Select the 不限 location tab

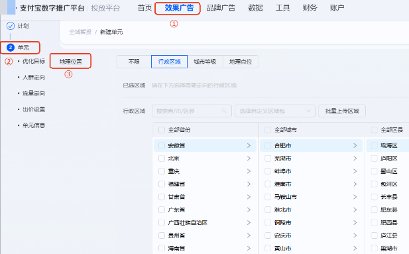[x=134, y=62]
